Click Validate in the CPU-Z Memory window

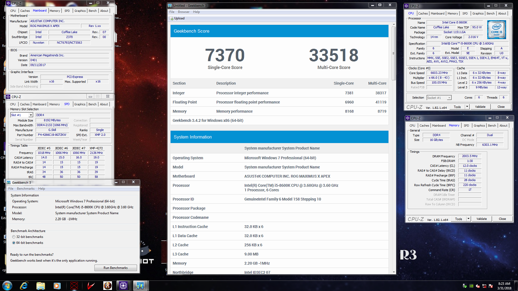[x=482, y=219]
